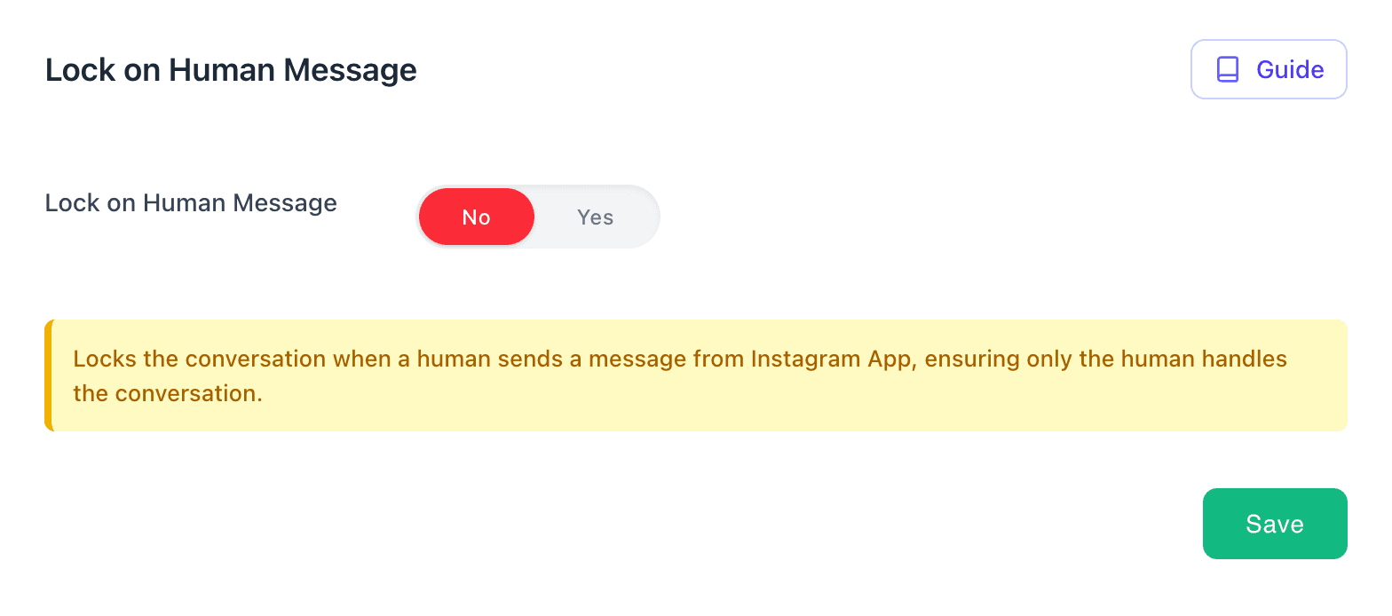Image resolution: width=1392 pixels, height=616 pixels.
Task: Click the word 'Locks' starting the notice
Action: pos(102,359)
